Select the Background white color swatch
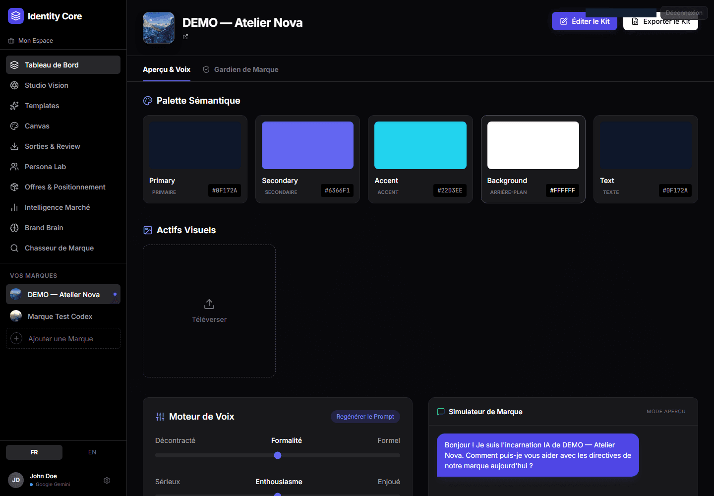Screen dimensions: 714x496 [533, 145]
